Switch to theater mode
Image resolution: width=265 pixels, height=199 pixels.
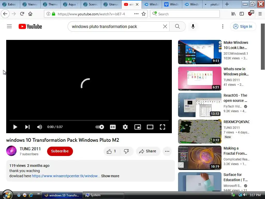pyautogui.click(x=150, y=127)
